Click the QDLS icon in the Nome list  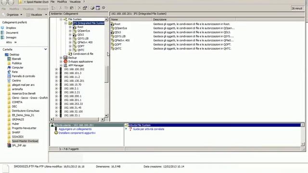coord(112,32)
